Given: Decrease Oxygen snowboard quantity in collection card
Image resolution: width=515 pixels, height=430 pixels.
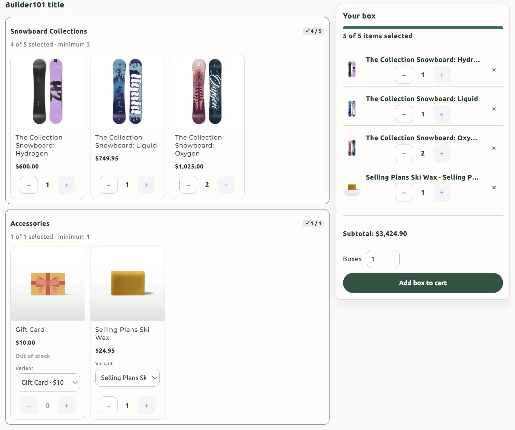Looking at the screenshot, I should [188, 185].
